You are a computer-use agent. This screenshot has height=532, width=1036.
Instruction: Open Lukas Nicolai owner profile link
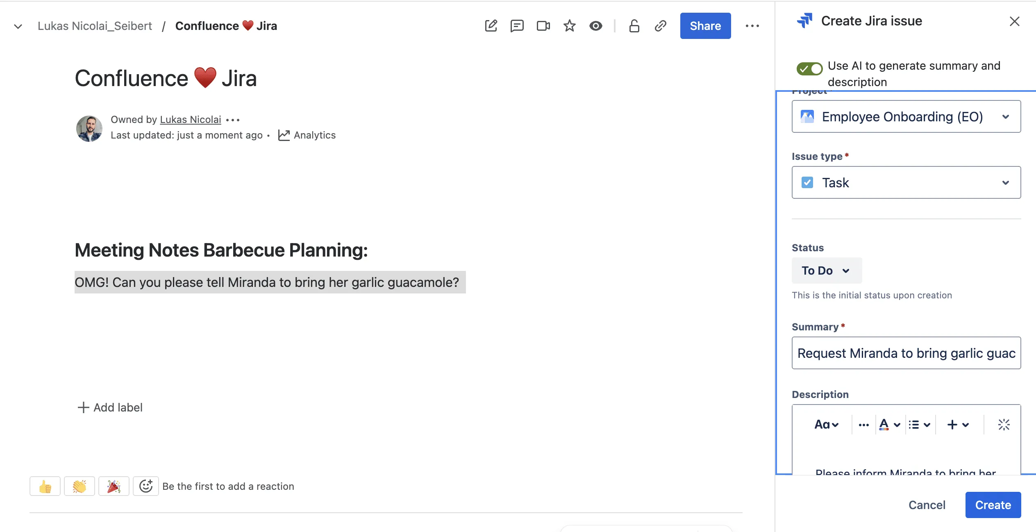pos(191,119)
